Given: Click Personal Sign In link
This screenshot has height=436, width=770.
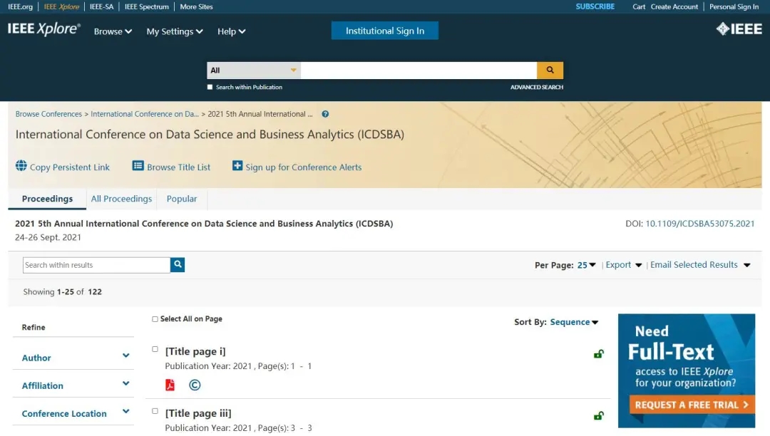Looking at the screenshot, I should coord(734,6).
